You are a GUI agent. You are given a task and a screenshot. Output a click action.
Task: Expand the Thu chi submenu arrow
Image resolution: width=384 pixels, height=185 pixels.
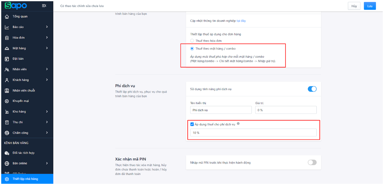point(47,122)
